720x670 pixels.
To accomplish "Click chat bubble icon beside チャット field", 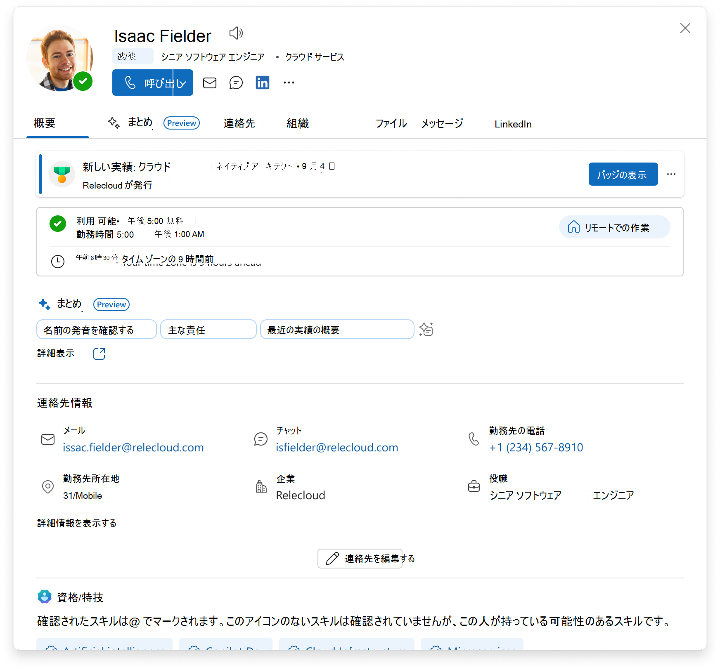I will (261, 439).
